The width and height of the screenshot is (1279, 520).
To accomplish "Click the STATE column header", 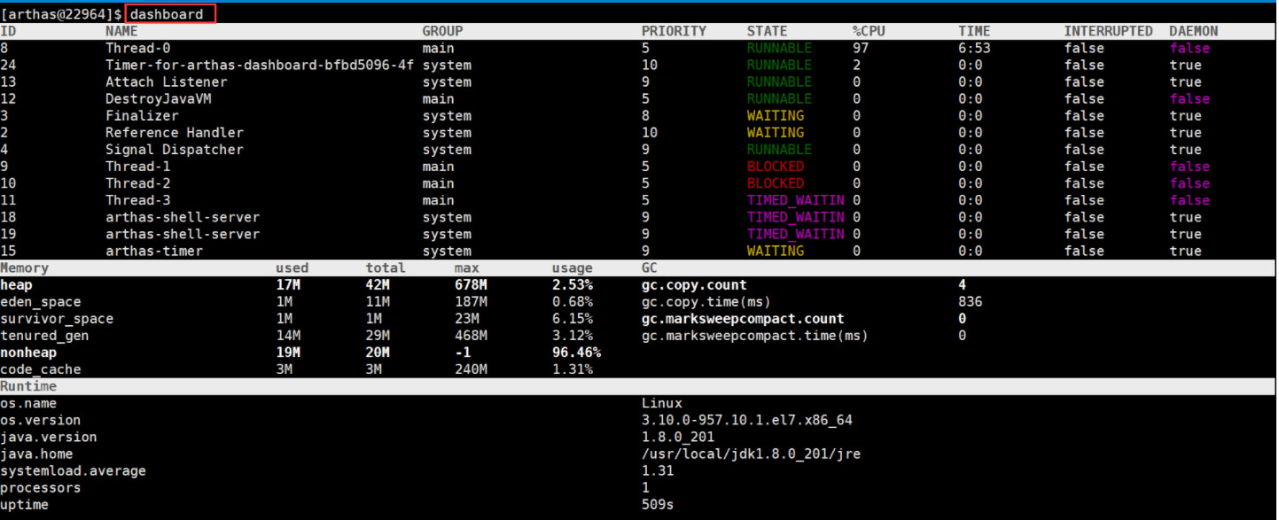I will tap(768, 31).
